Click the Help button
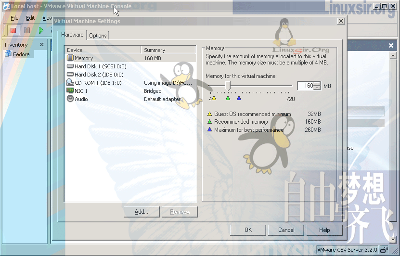This screenshot has height=256, width=400. pyautogui.click(x=324, y=230)
